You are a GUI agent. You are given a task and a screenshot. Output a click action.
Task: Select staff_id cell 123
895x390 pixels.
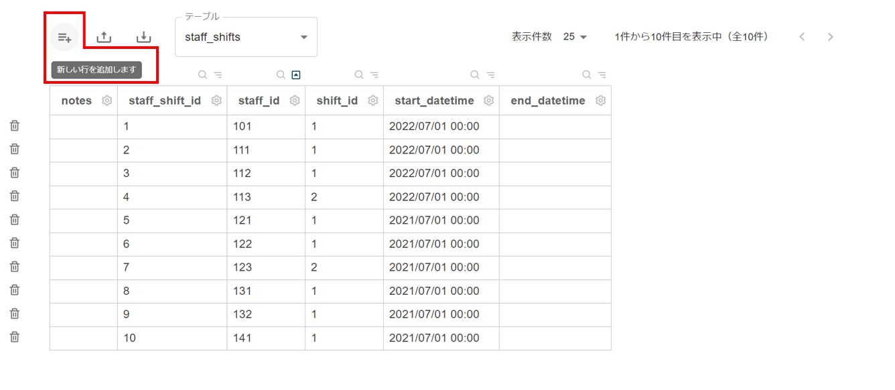point(266,267)
